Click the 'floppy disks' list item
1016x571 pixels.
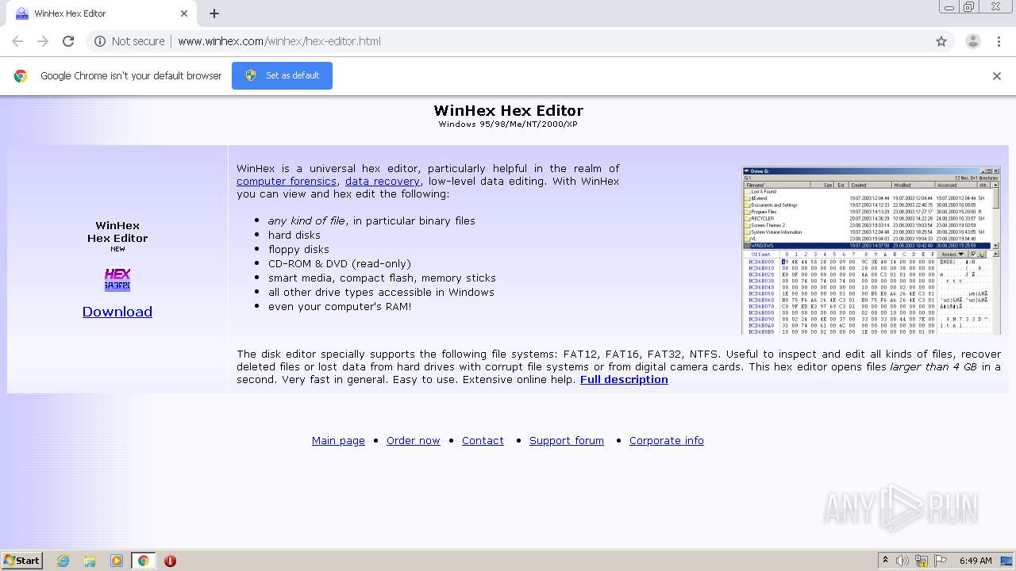298,249
